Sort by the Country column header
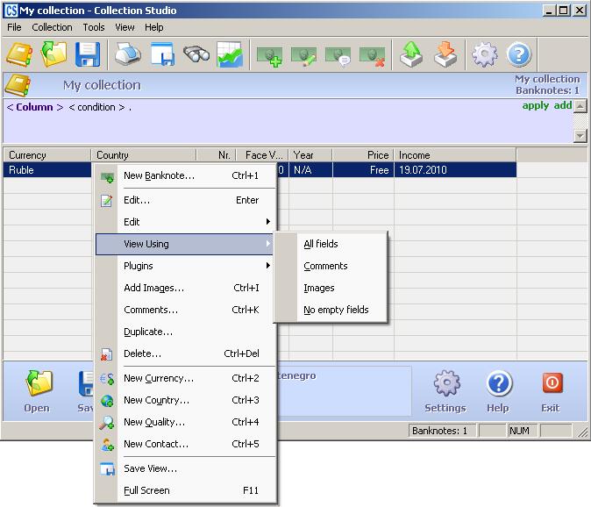591x507 pixels. pyautogui.click(x=144, y=155)
